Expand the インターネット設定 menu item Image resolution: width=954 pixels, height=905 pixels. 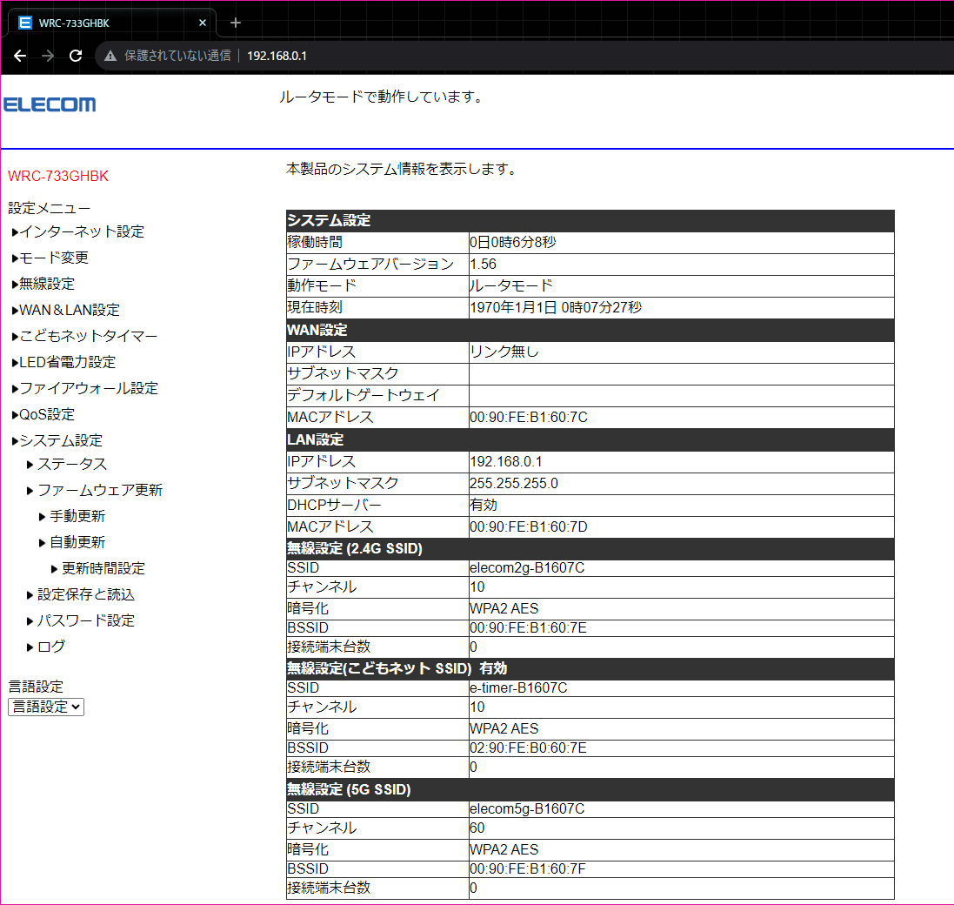[81, 231]
